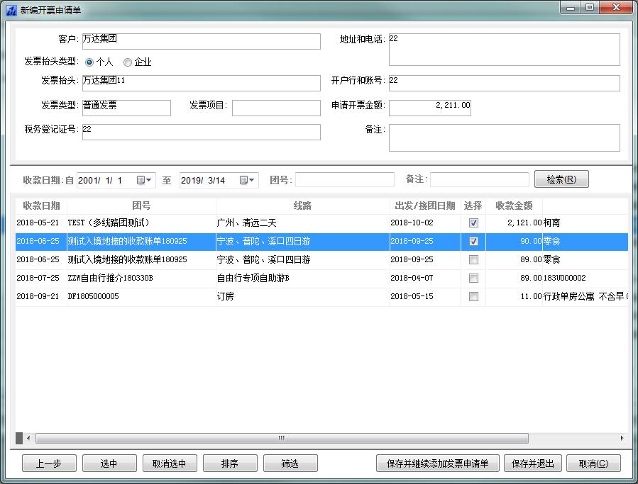
Task: Check the DF1805000005 row checkbox
Action: pos(473,296)
